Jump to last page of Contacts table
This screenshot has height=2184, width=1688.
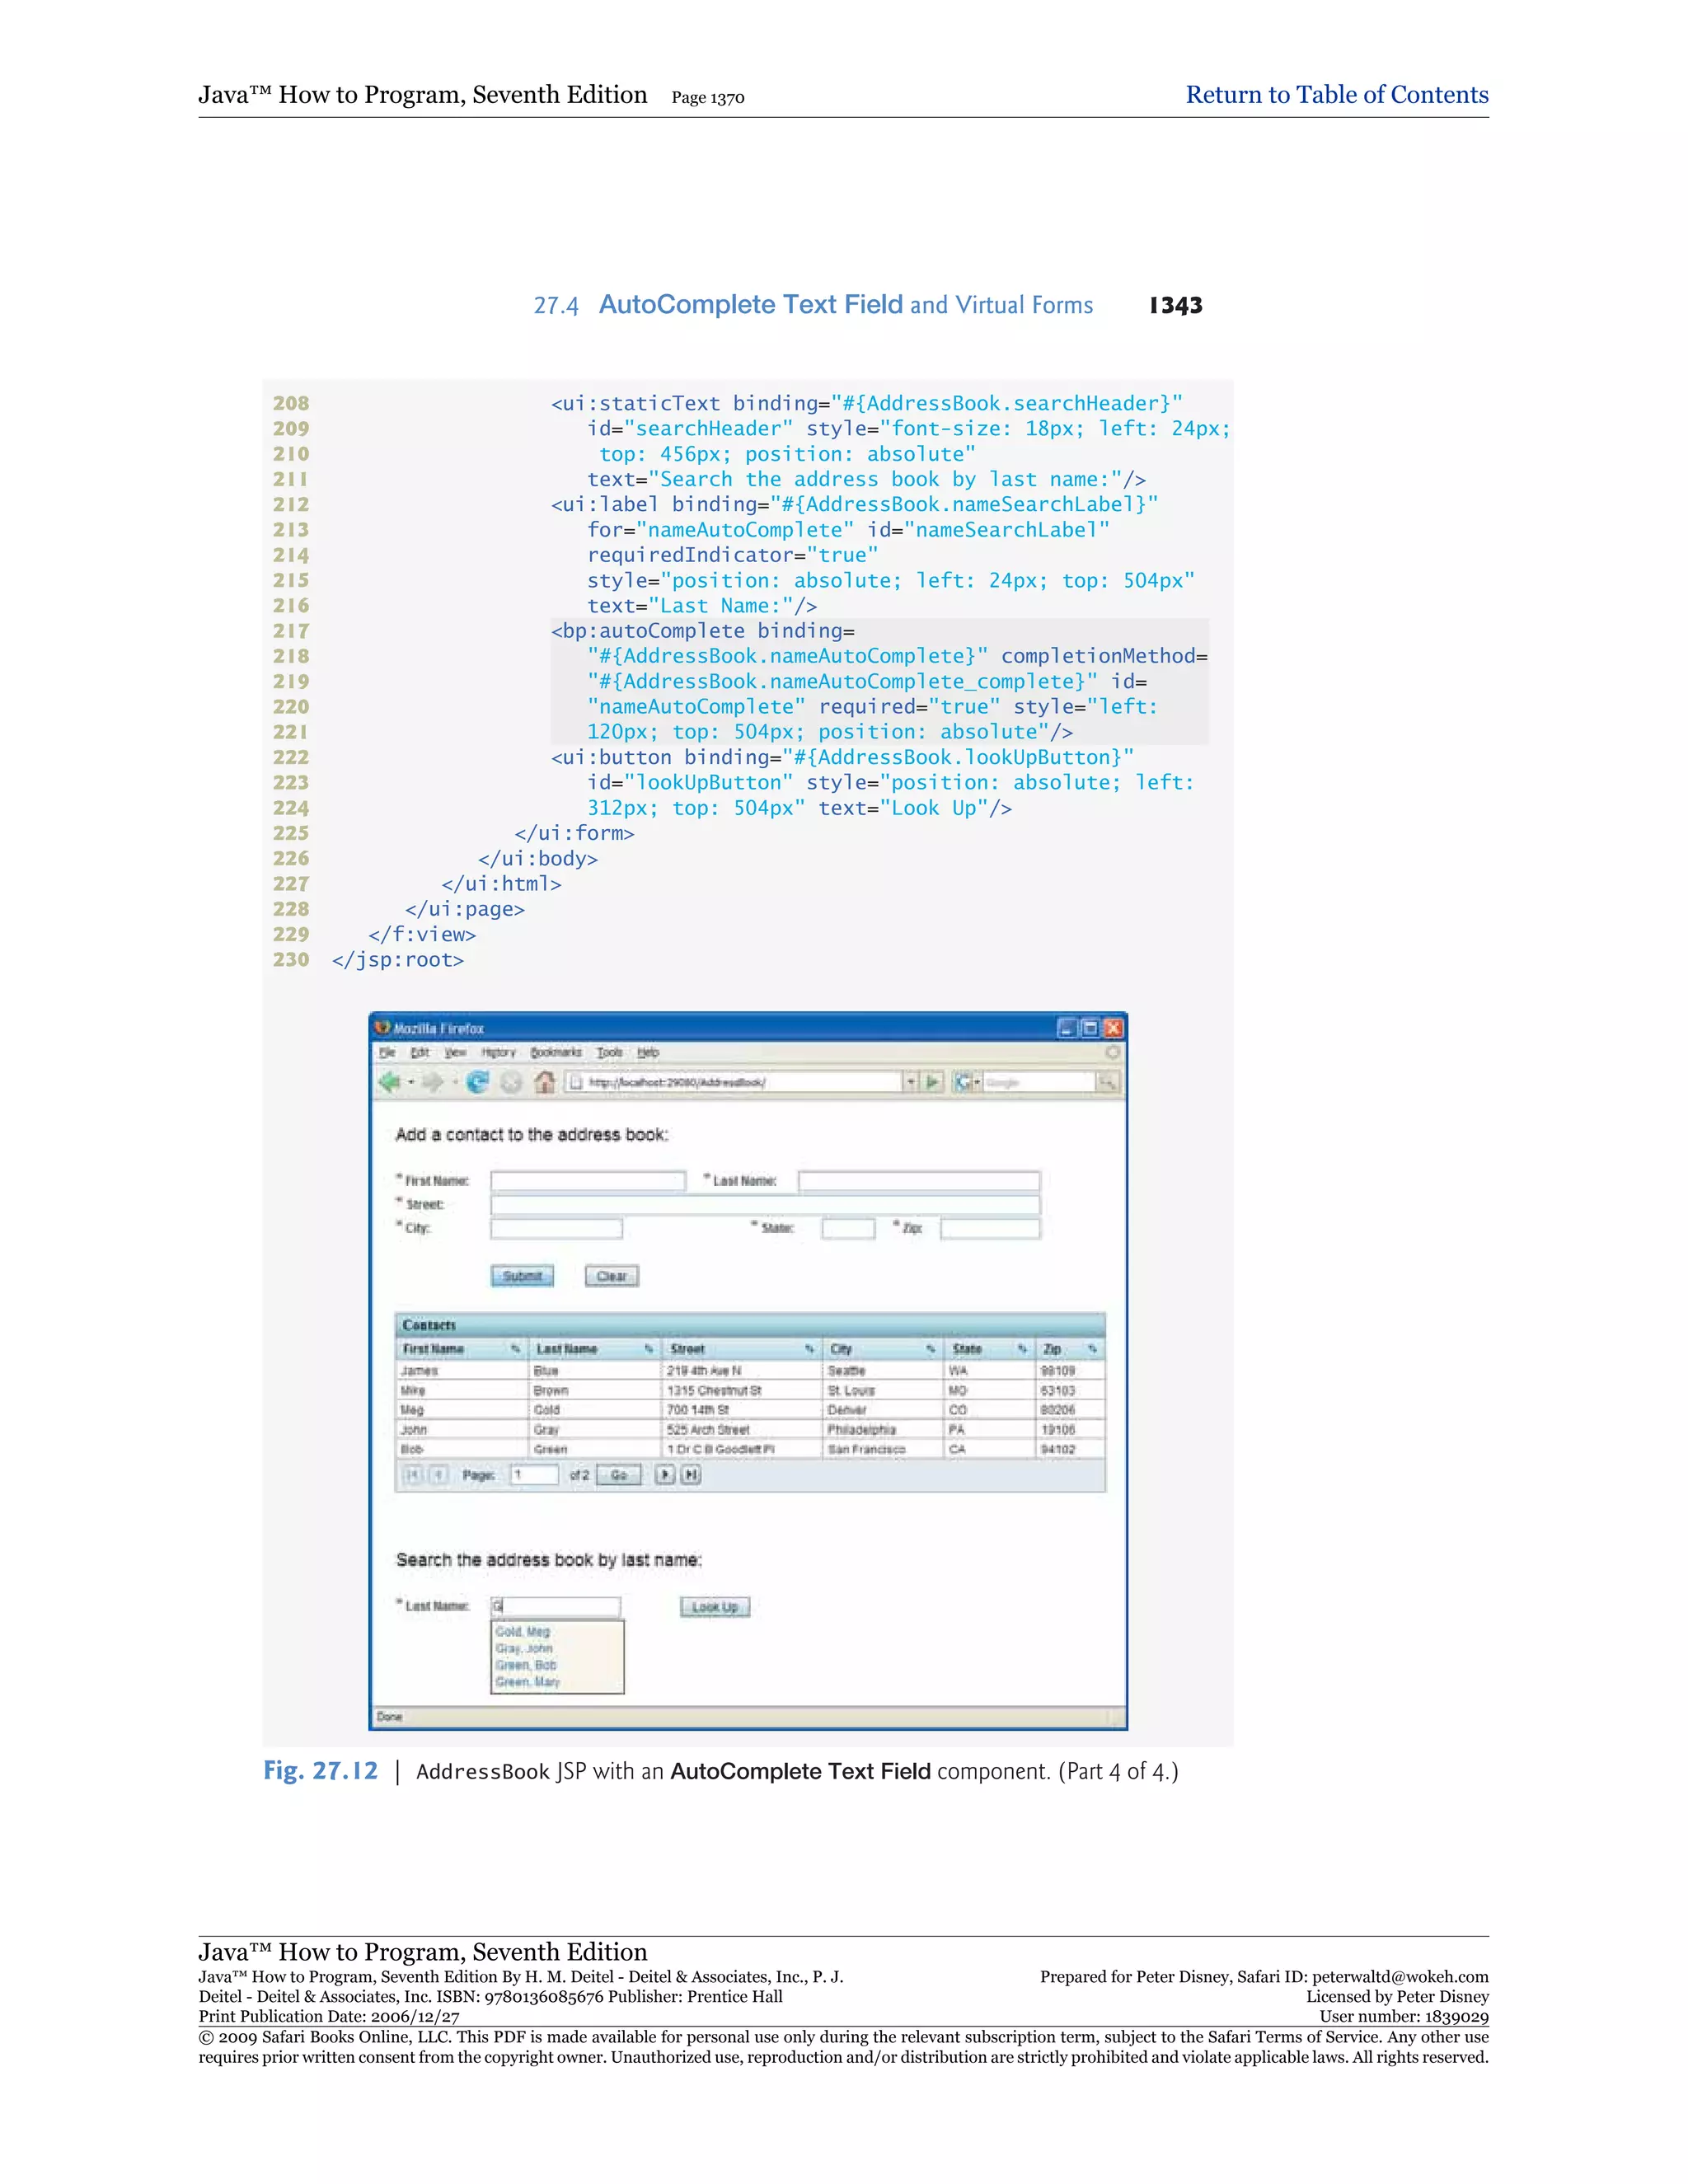pos(691,1475)
